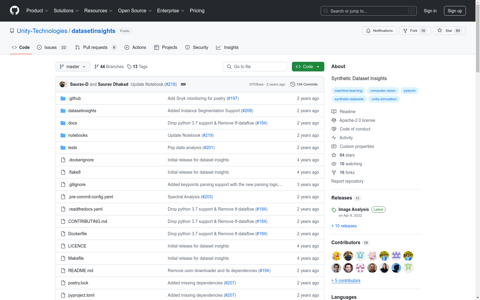View the 13 Tags link
480x300 pixels.
click(137, 67)
